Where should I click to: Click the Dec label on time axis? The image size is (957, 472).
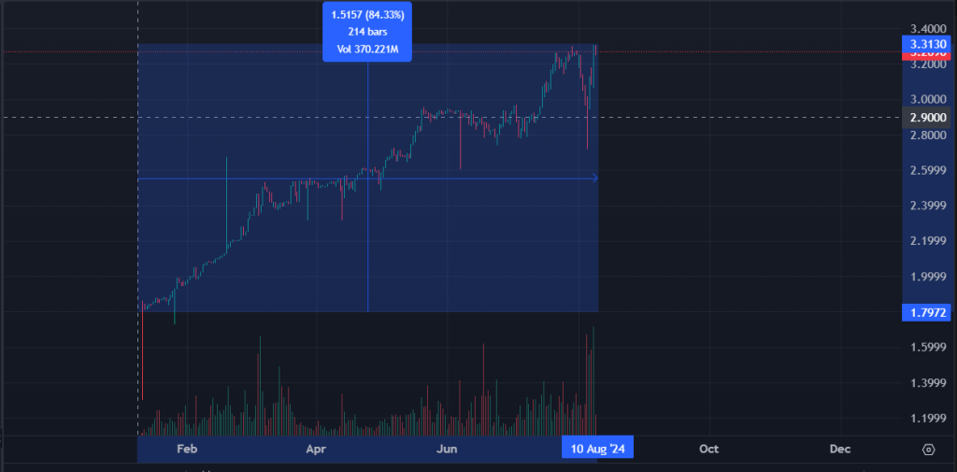[839, 449]
